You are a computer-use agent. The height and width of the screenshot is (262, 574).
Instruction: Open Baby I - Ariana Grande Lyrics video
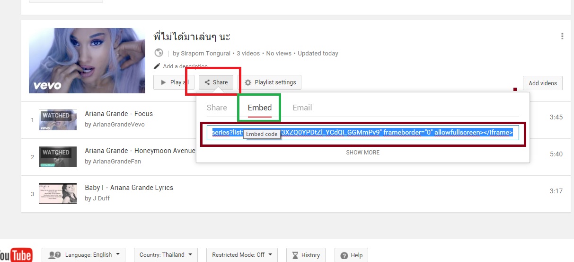click(x=129, y=188)
